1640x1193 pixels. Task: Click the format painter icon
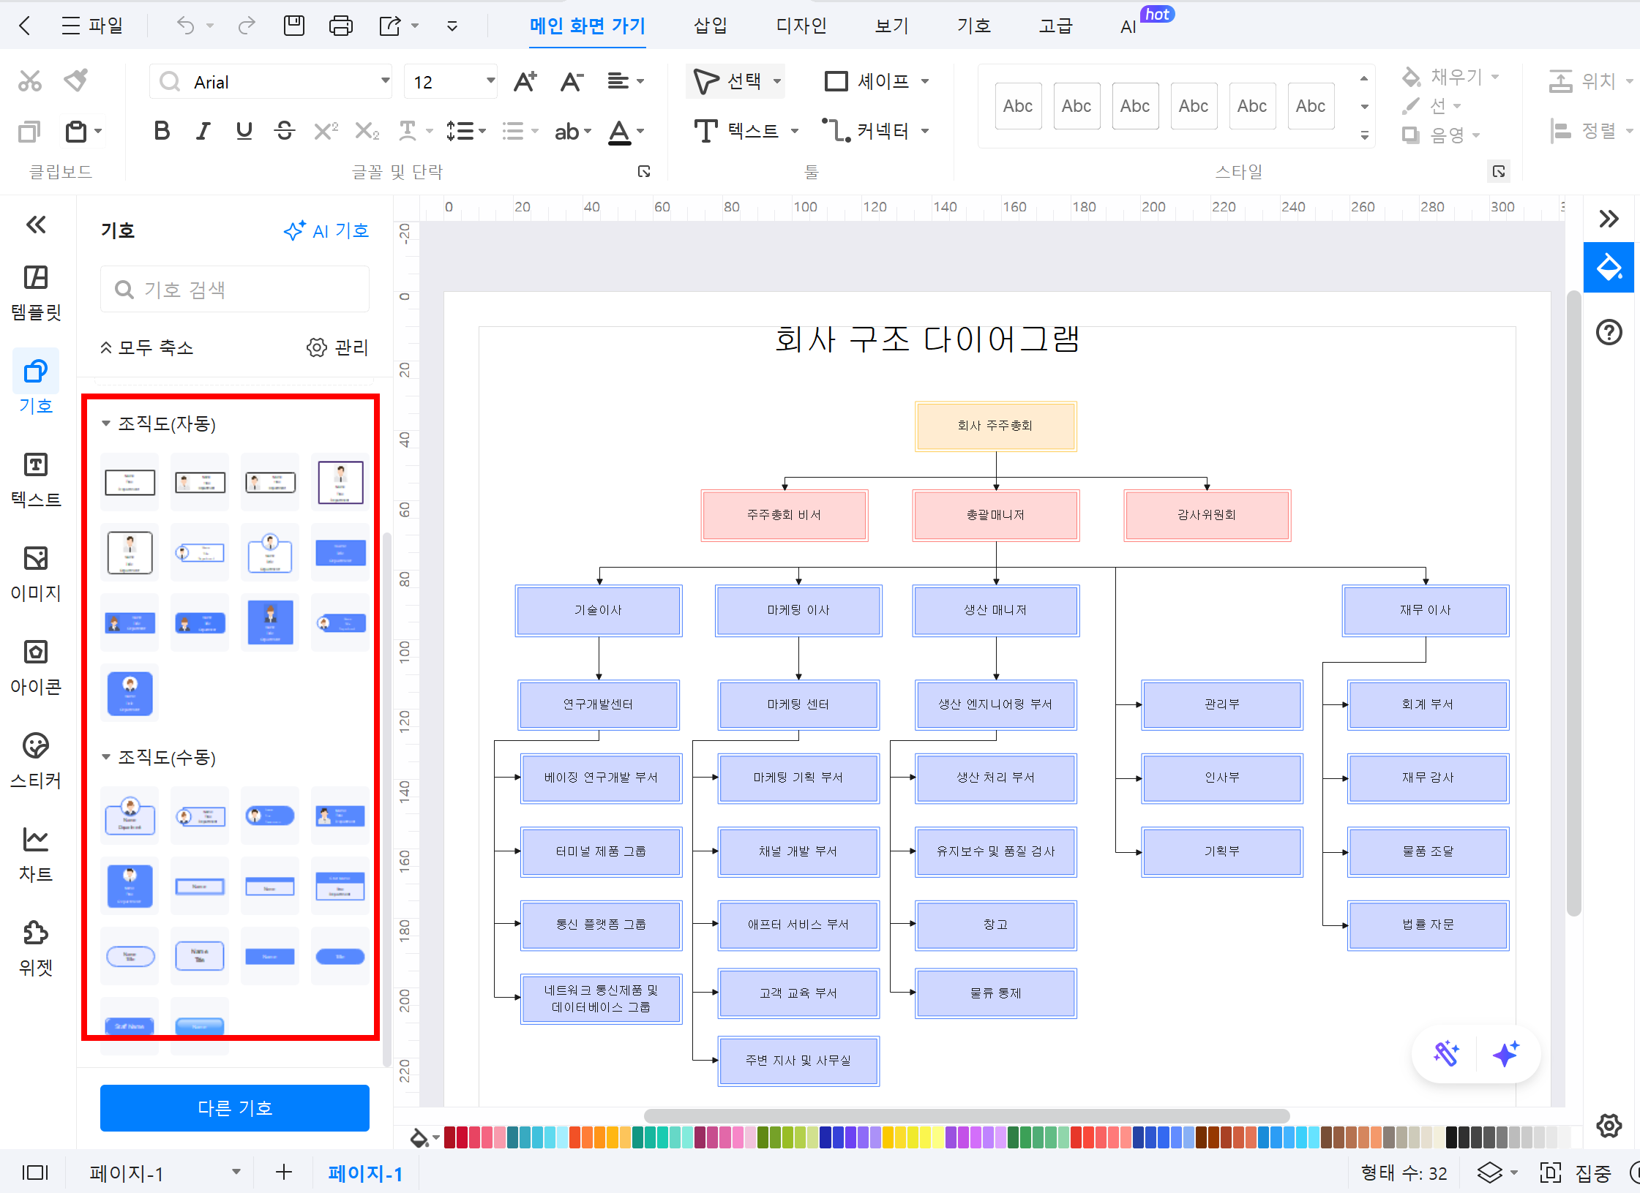[x=76, y=80]
